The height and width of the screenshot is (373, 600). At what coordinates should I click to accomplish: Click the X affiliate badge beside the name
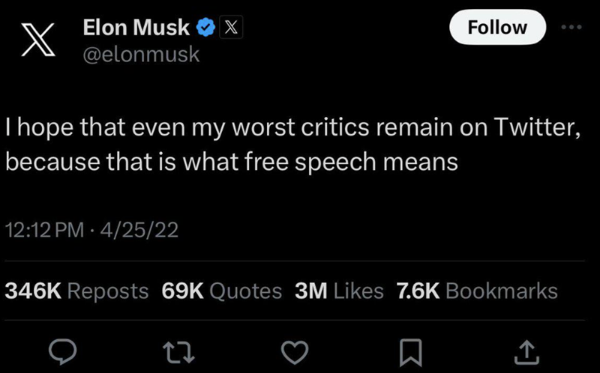point(231,28)
